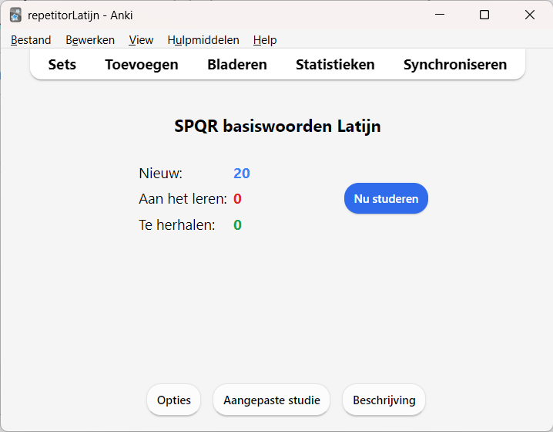
Task: Maximize the Anki window
Action: pyautogui.click(x=484, y=15)
